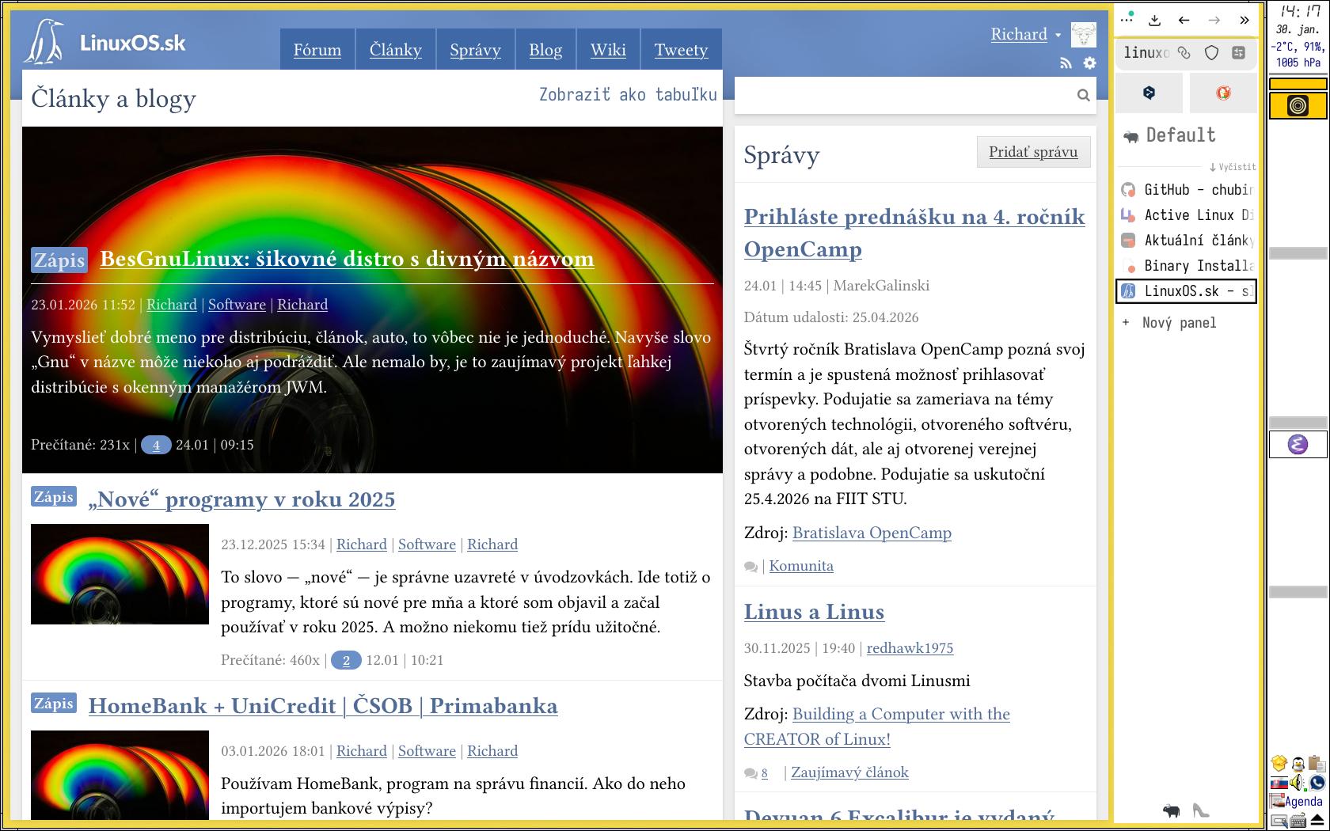Expand sidebar toolbar overflow chevrons
This screenshot has width=1330, height=831.
point(1244,21)
